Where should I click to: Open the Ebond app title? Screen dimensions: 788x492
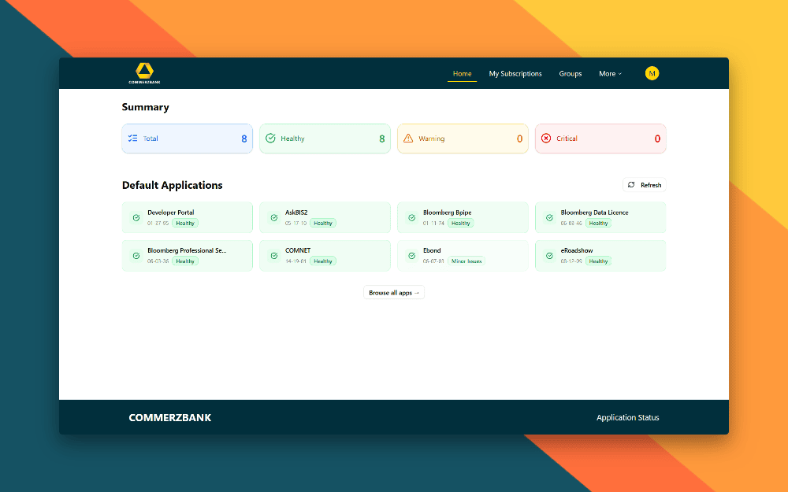[x=432, y=250]
